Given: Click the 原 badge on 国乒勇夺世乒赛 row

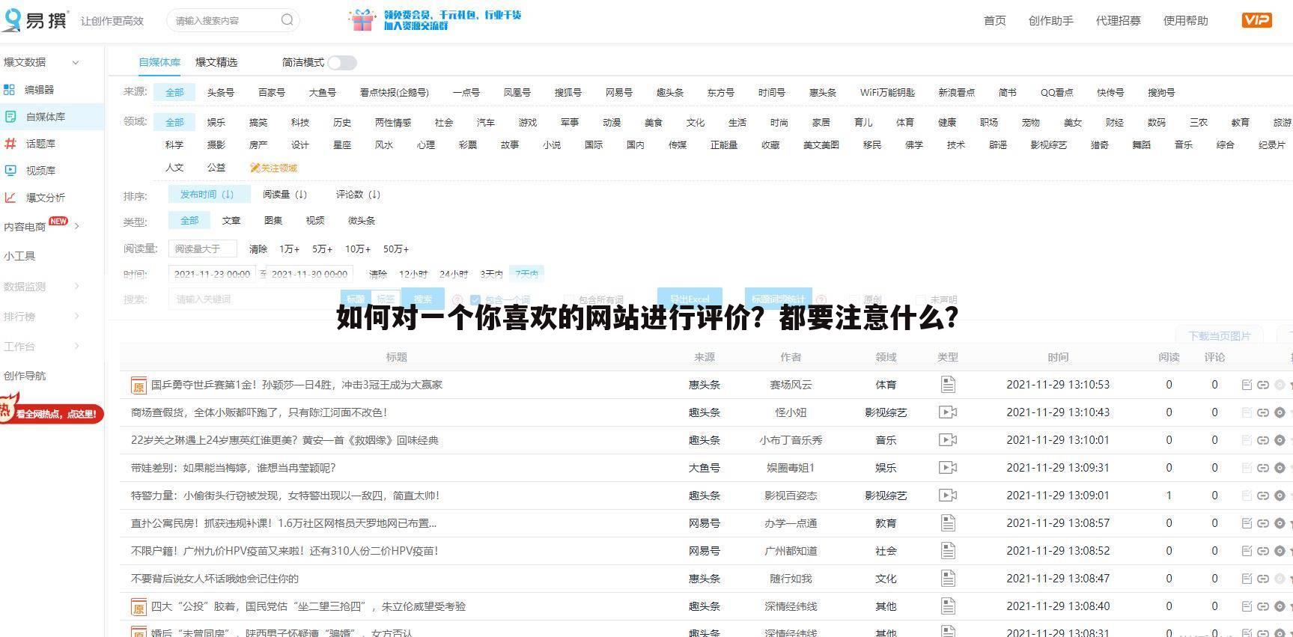Looking at the screenshot, I should point(139,385).
